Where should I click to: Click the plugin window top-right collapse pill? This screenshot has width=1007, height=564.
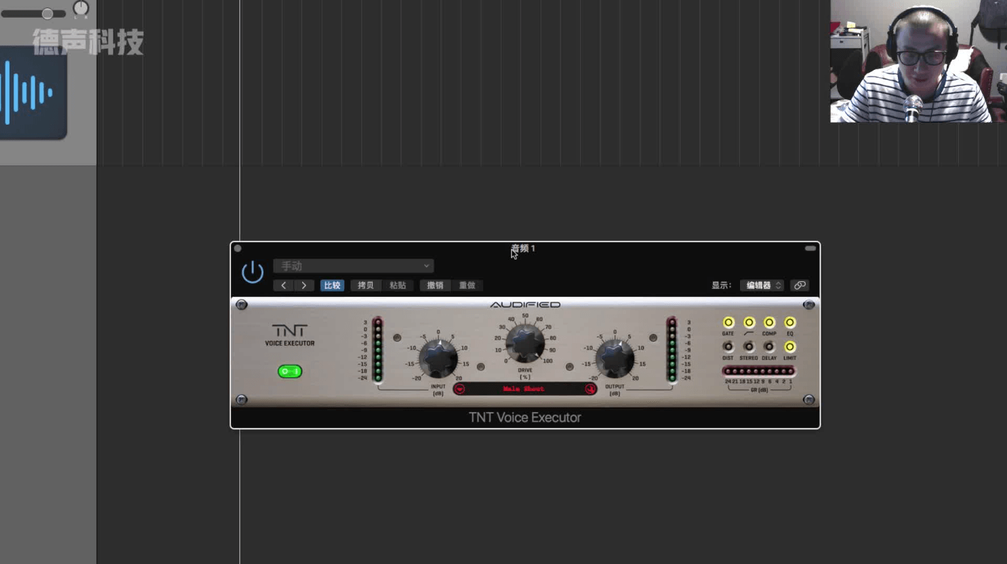[810, 249]
